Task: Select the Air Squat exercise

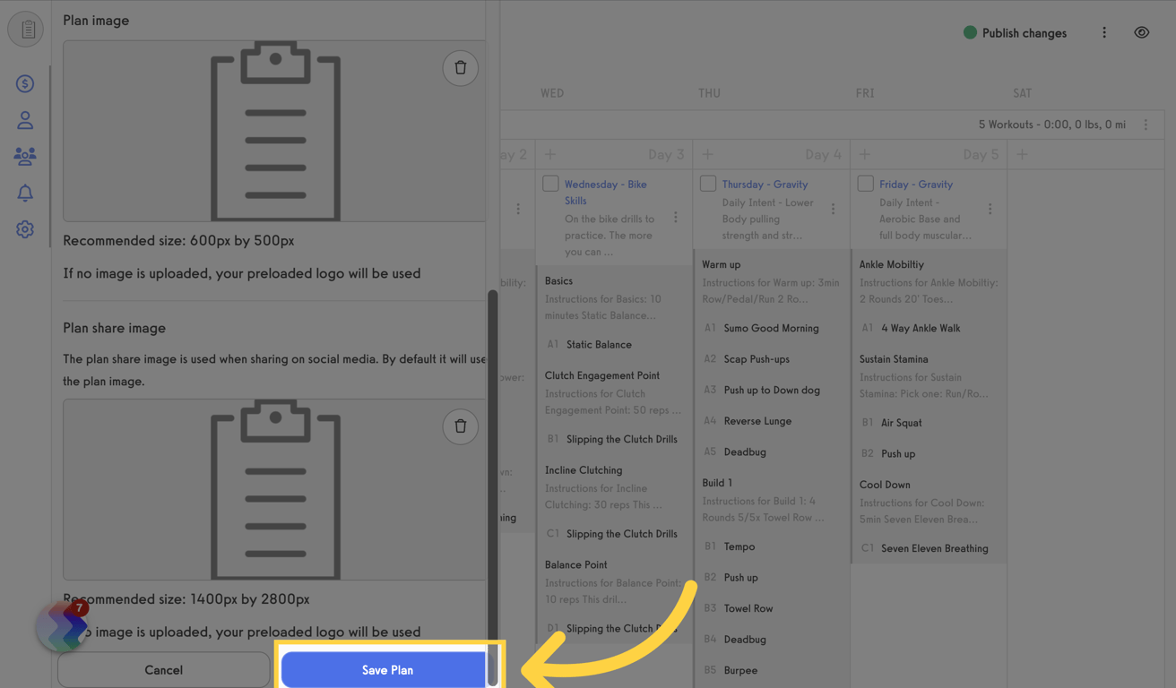Action: pos(901,423)
